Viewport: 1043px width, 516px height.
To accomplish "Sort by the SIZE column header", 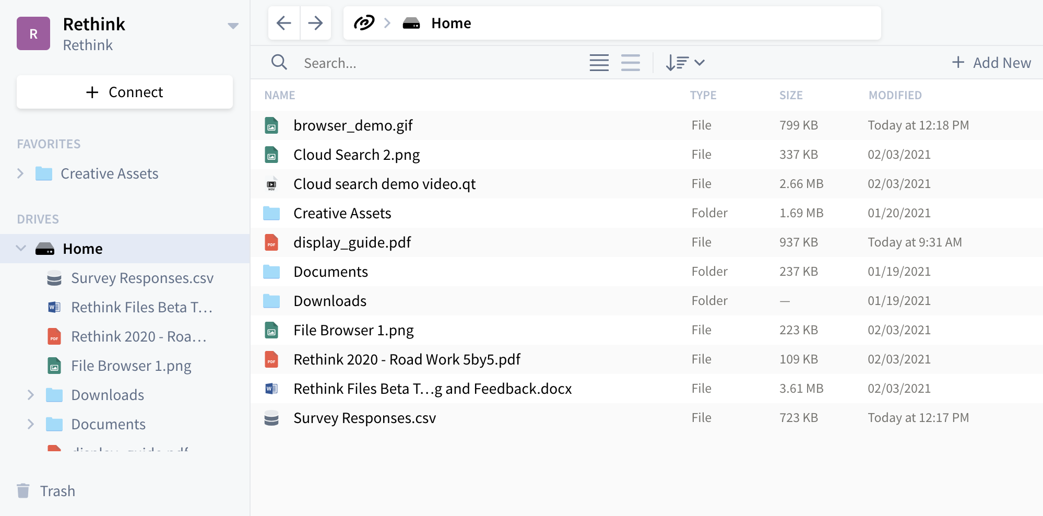I will point(791,95).
